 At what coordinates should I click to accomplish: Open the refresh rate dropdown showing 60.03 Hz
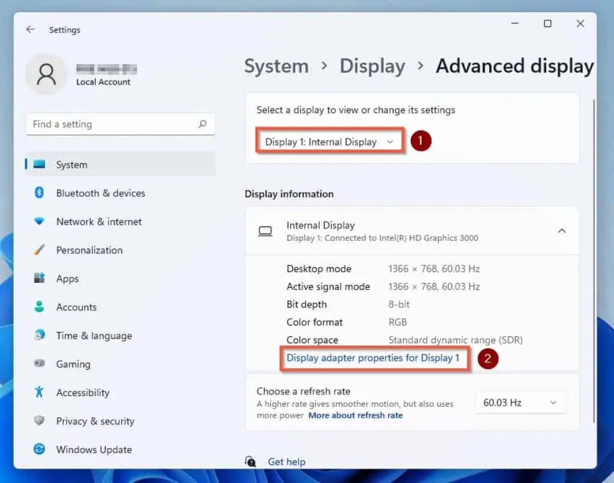pos(519,402)
